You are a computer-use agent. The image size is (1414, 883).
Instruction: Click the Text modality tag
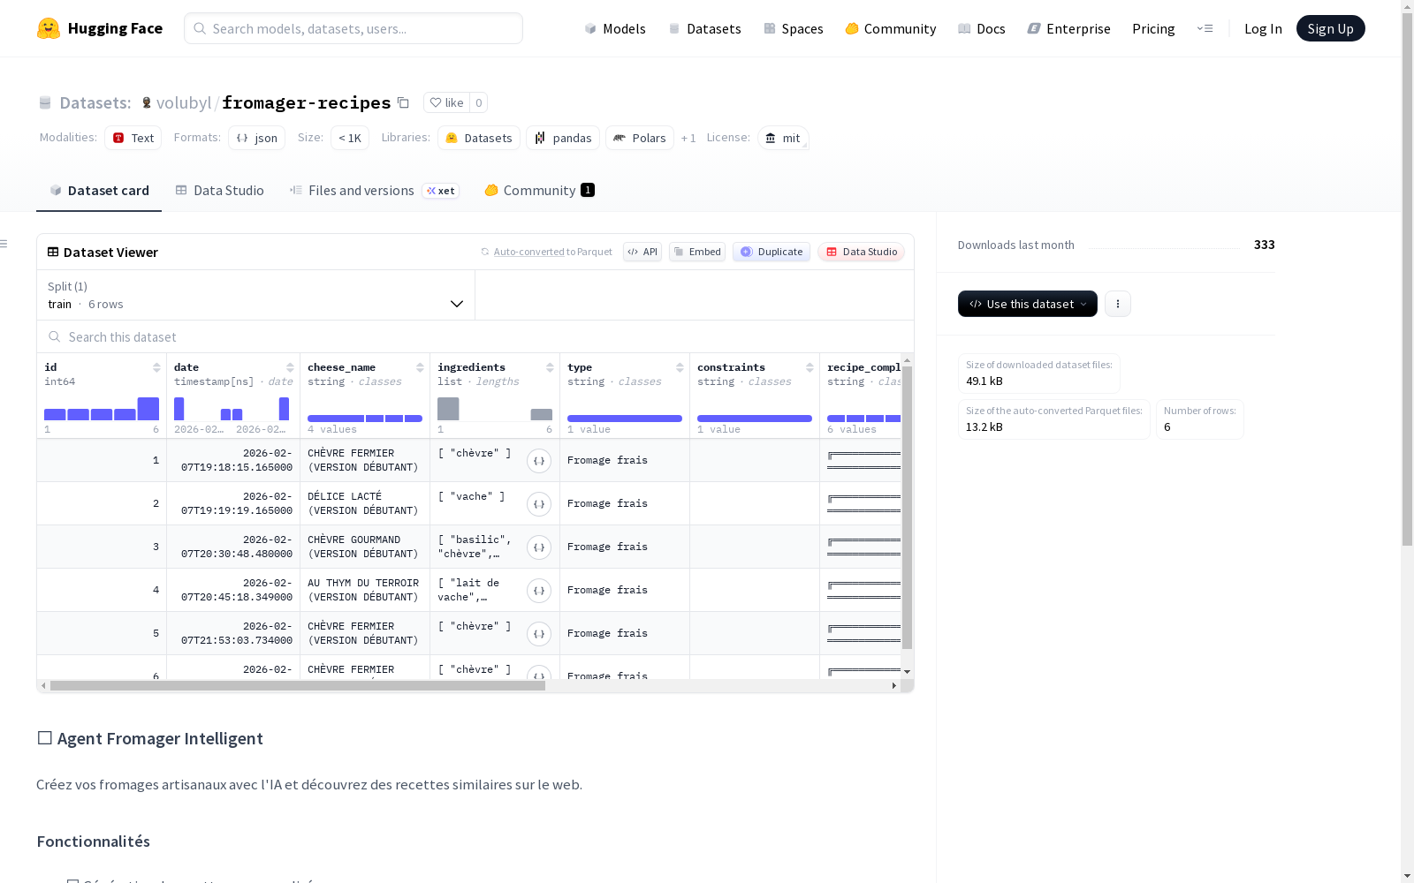(x=133, y=138)
